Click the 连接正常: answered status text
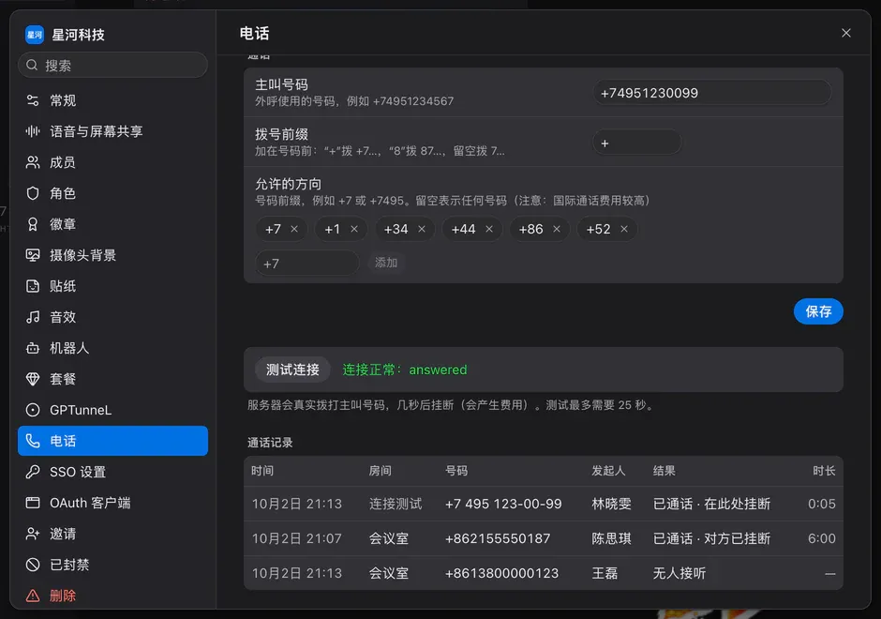This screenshot has width=881, height=619. [x=405, y=370]
